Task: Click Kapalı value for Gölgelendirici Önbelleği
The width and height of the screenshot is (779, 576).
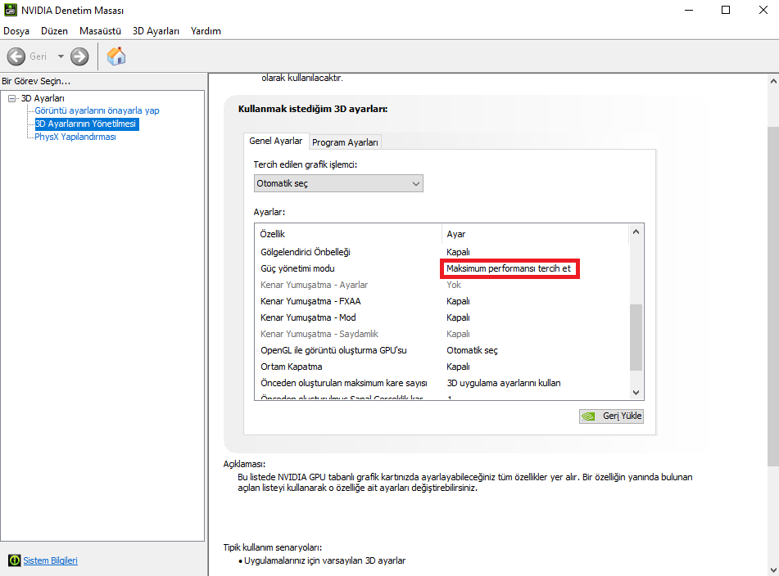Action: (x=458, y=252)
